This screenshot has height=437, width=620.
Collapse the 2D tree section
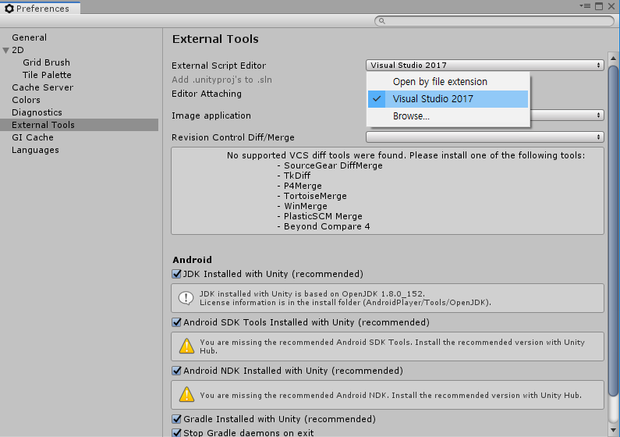point(6,50)
